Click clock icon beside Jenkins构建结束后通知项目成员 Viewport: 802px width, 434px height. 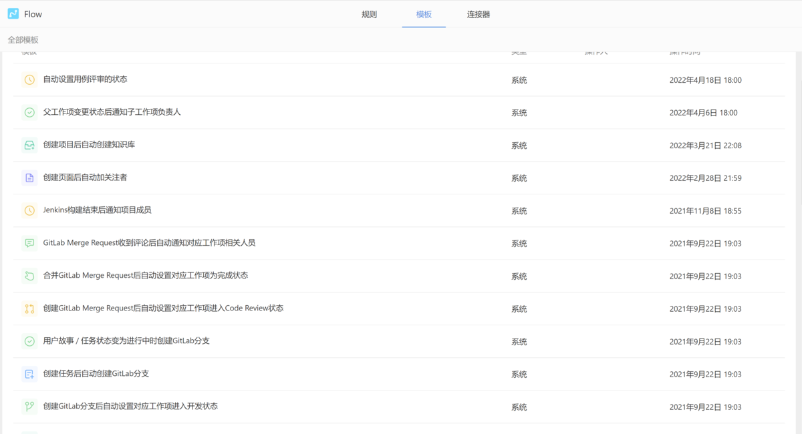[x=29, y=211]
